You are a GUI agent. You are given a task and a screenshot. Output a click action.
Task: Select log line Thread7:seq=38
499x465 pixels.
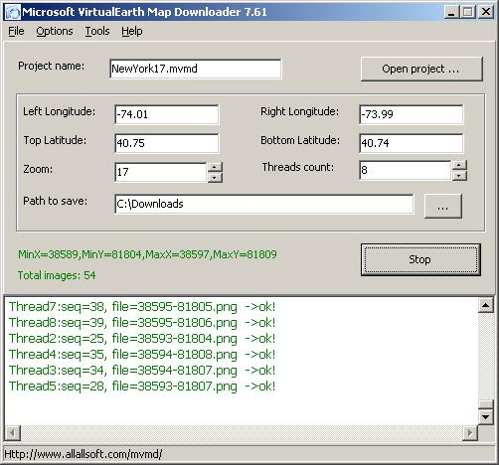click(x=142, y=307)
